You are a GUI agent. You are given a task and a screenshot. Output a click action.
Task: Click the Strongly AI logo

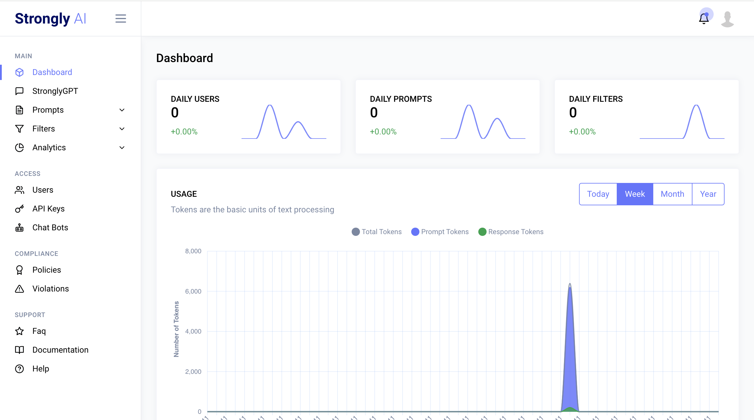[50, 19]
